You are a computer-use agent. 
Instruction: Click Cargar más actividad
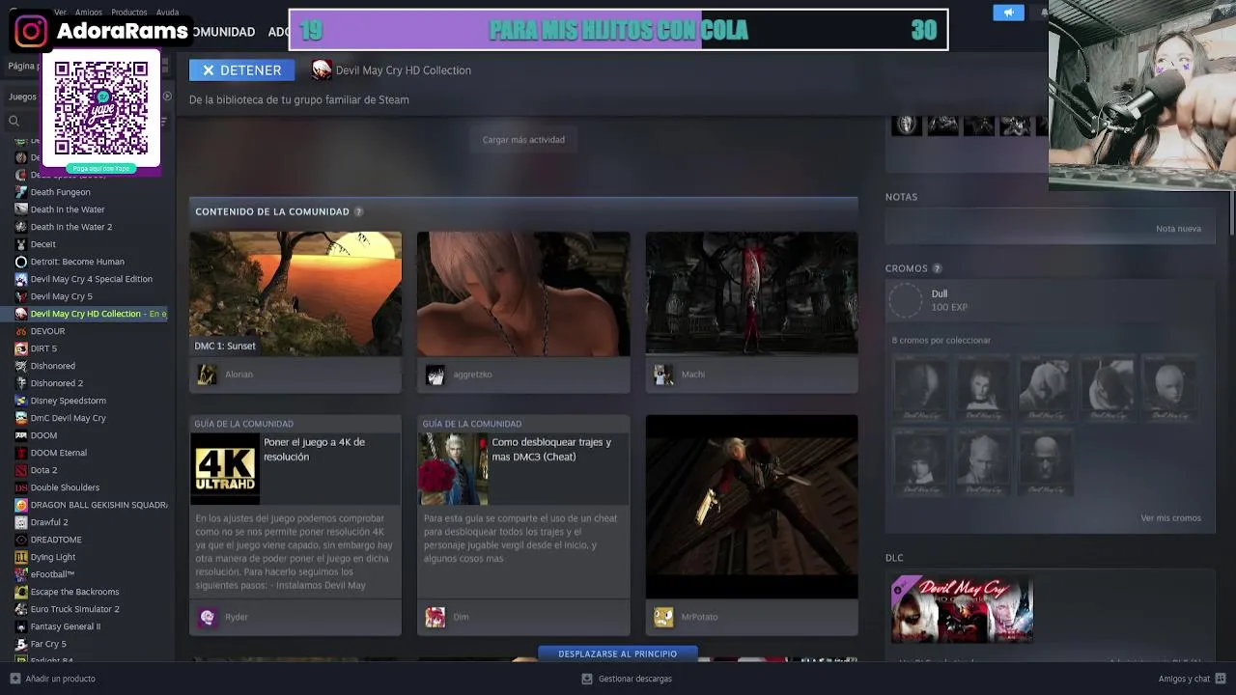(523, 140)
